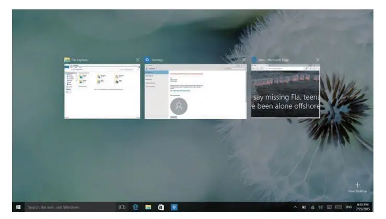Select the Settings window thumbnail
This screenshot has width=386, height=219.
[x=195, y=91]
